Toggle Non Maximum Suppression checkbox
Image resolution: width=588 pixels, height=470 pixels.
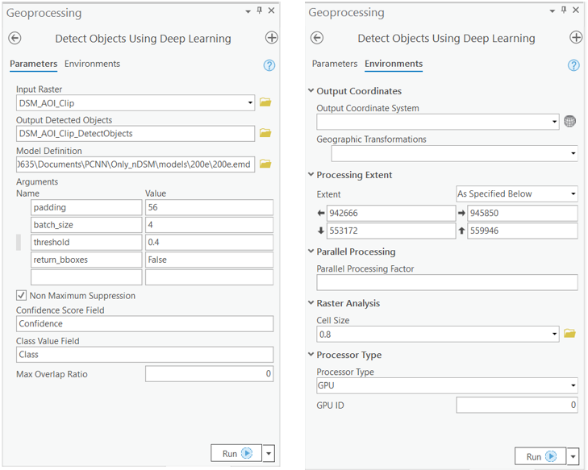22,296
